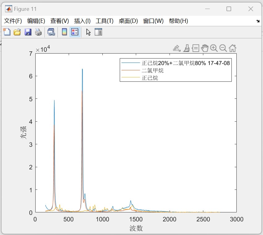Select the zoom in magnifier tool
The width and height of the screenshot is (263, 235).
pyautogui.click(x=214, y=48)
